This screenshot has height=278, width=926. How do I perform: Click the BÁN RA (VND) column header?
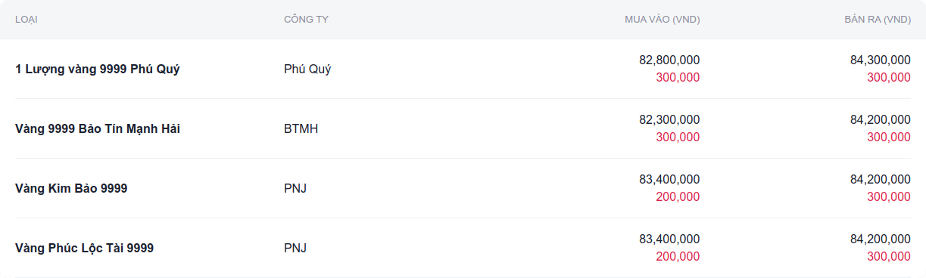[x=878, y=19]
